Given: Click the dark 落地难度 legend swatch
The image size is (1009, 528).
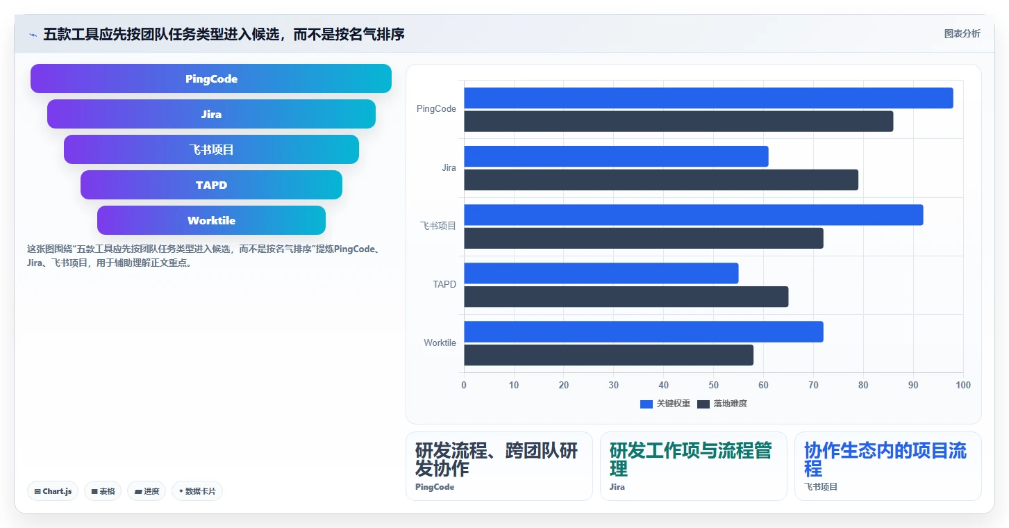Looking at the screenshot, I should coord(703,404).
